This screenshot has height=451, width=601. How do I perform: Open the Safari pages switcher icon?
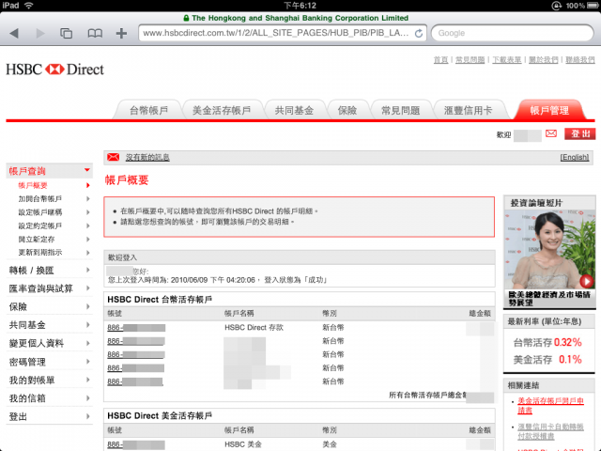(x=66, y=34)
